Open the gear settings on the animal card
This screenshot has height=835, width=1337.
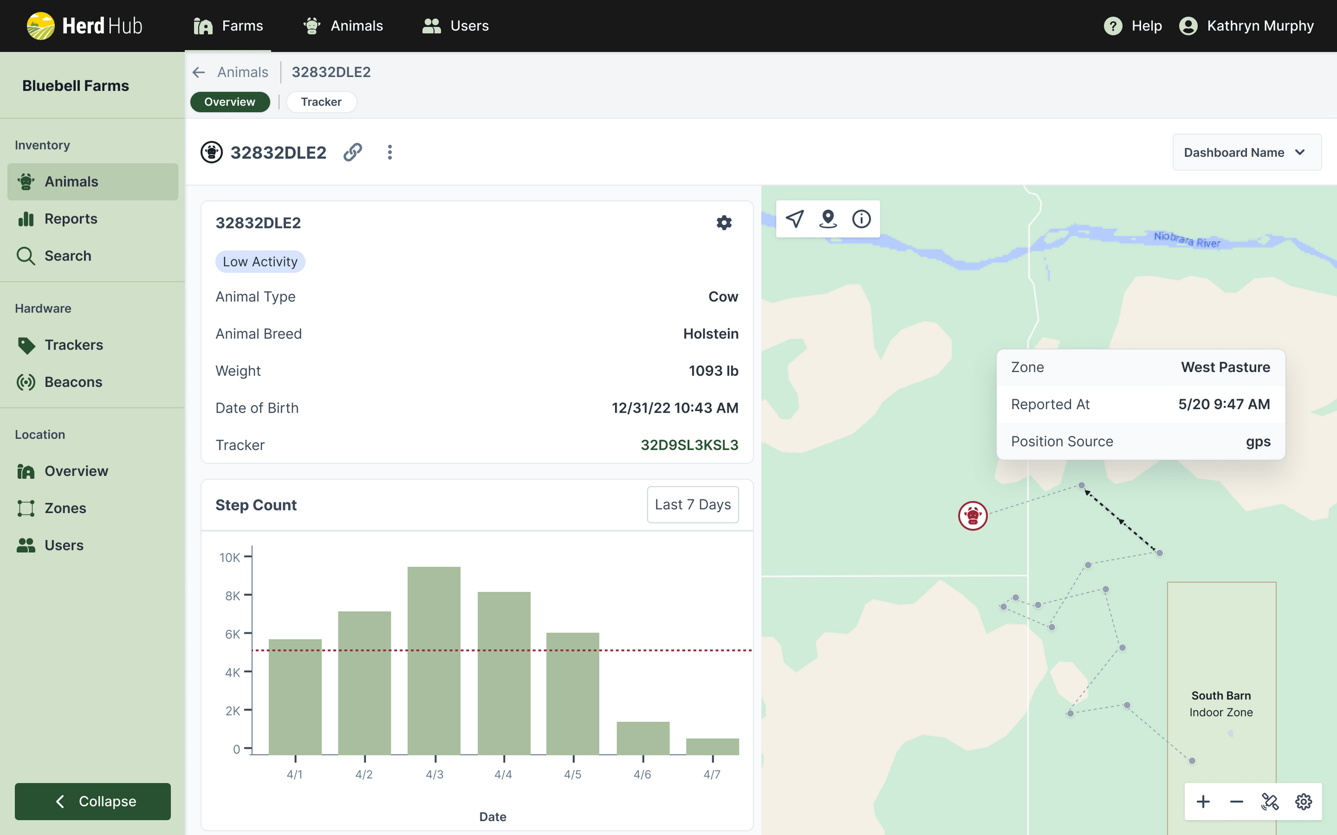(x=725, y=222)
